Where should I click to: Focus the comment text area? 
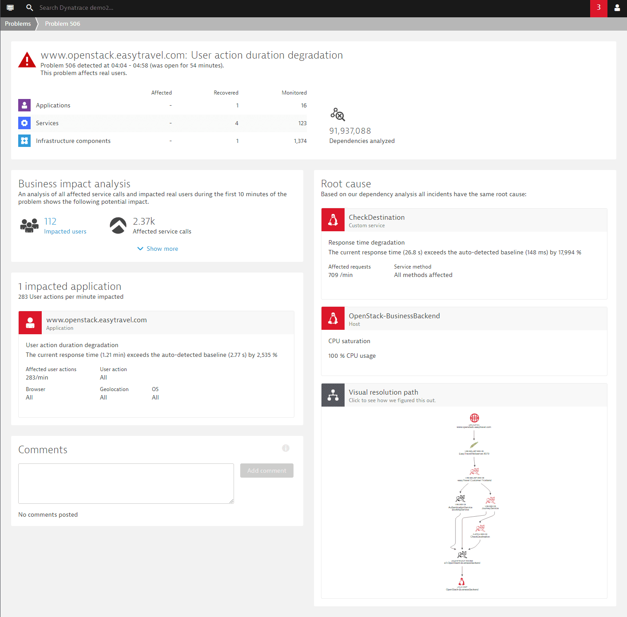pos(126,483)
